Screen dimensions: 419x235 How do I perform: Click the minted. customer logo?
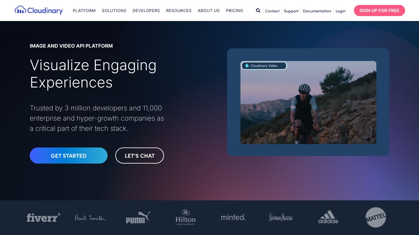233,217
